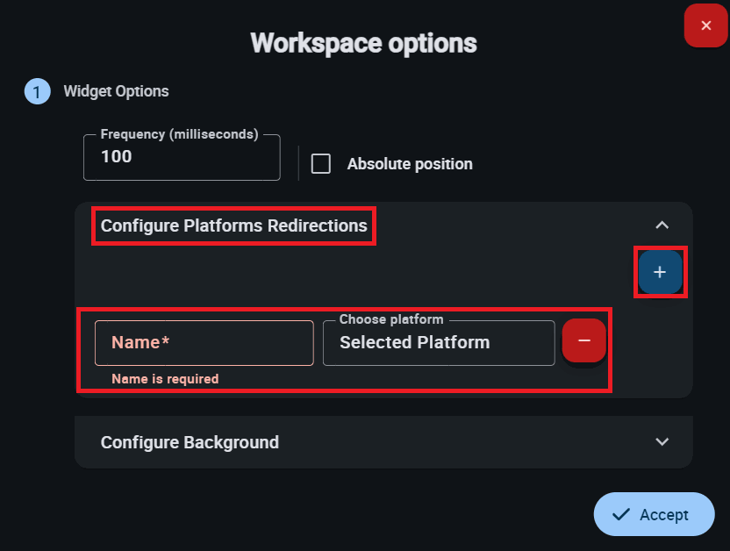Click the Absolute position label text
The height and width of the screenshot is (551, 730).
pyautogui.click(x=410, y=164)
